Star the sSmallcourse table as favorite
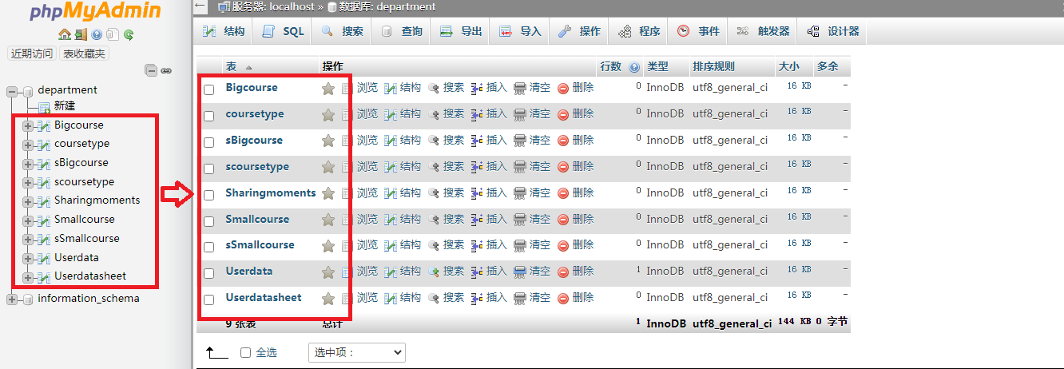 click(x=328, y=246)
